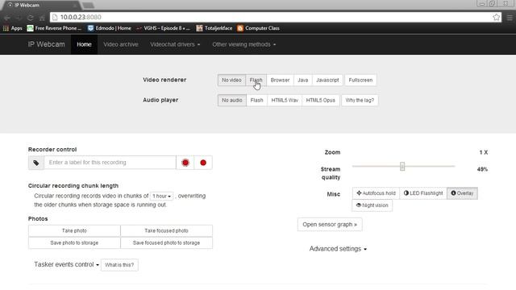Click Save focused photo to storage
Screen dimensions: 516x290
(167, 243)
